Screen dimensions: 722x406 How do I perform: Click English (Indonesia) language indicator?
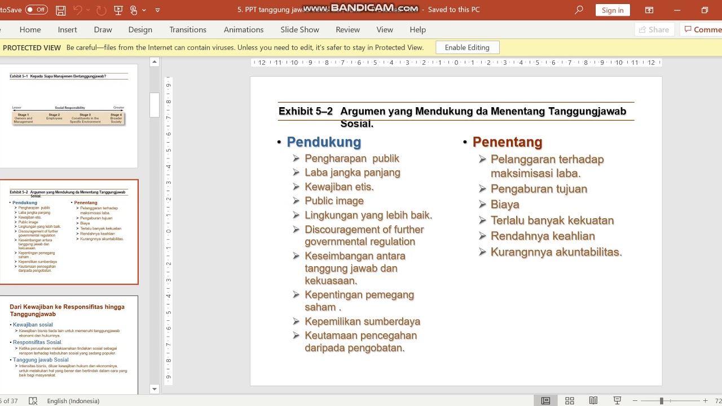[73, 401]
